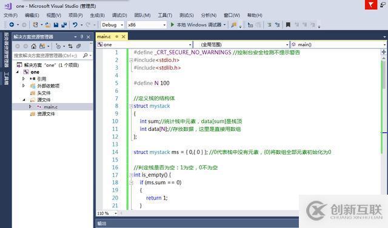
Task: Collapse the #include region
Action: click(x=131, y=60)
